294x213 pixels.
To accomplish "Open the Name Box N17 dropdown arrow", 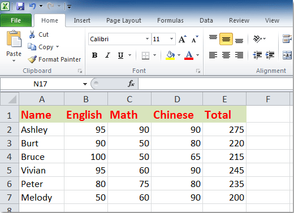I will [85, 84].
